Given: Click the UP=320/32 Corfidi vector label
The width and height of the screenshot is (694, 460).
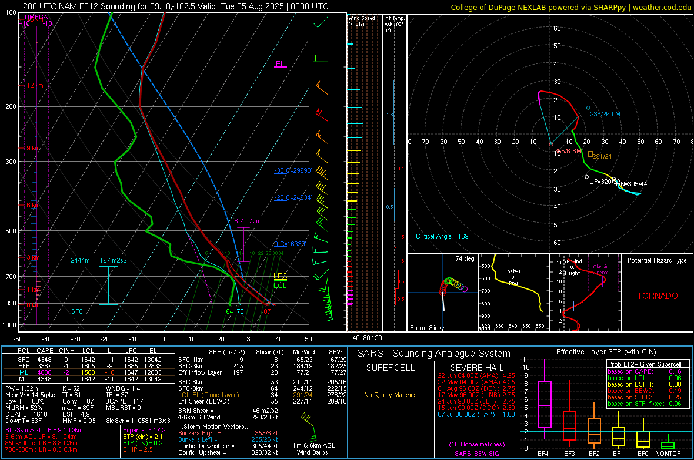Looking at the screenshot, I should 603,182.
